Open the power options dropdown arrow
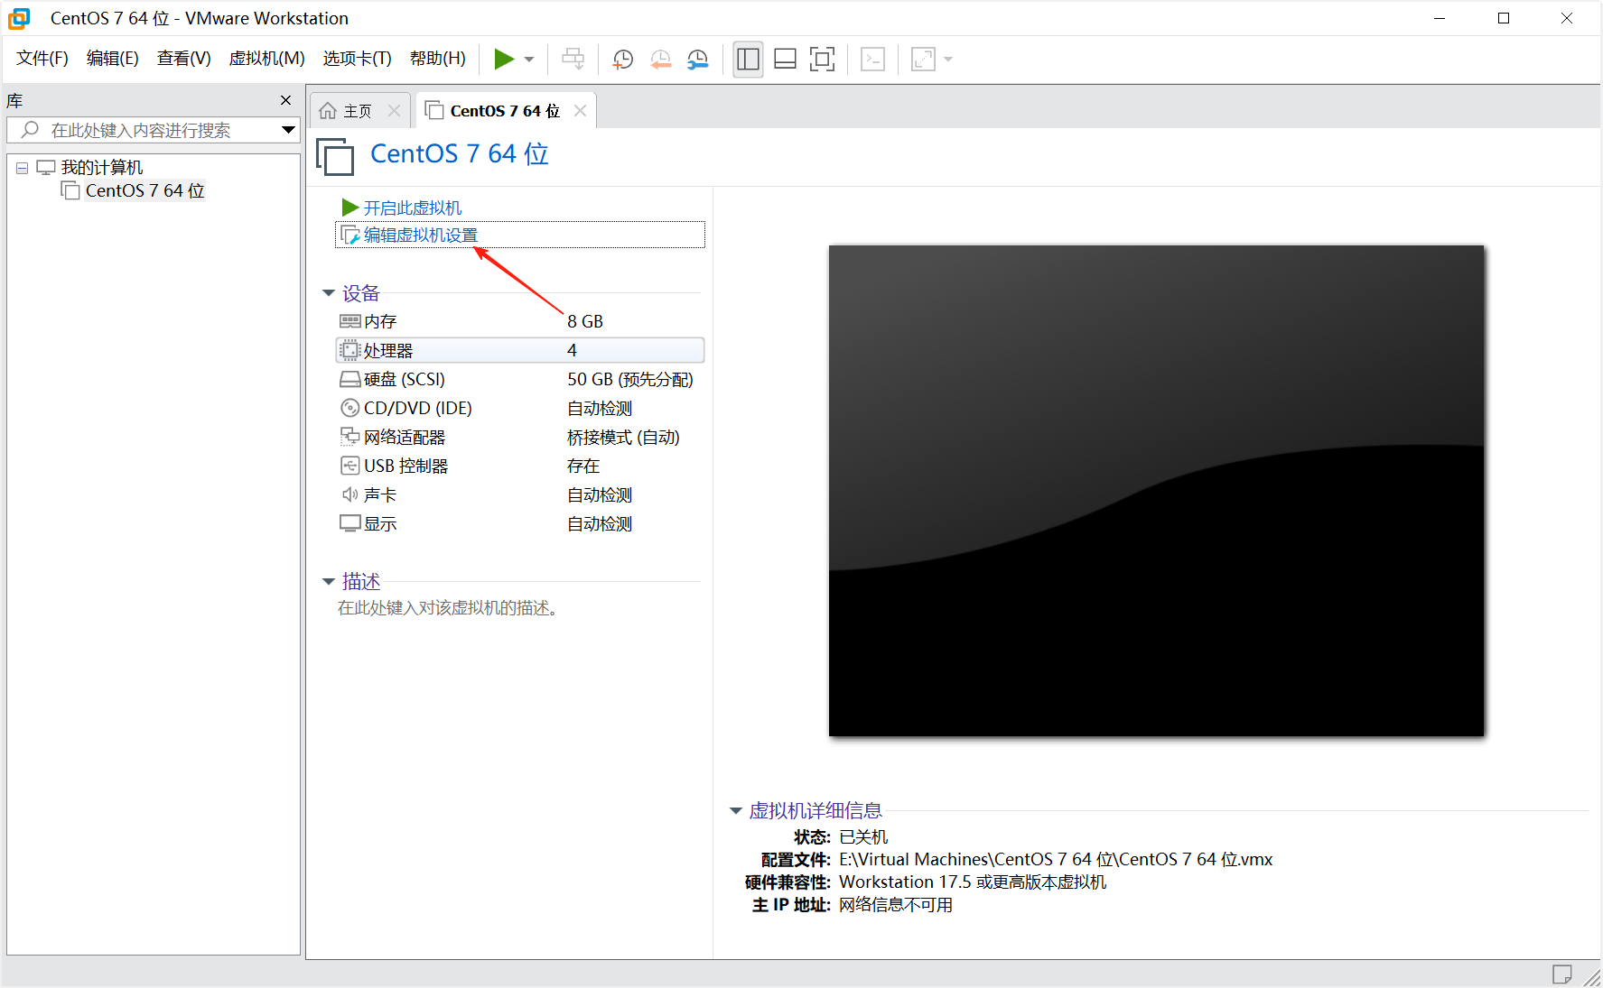Viewport: 1603px width, 988px height. (529, 60)
